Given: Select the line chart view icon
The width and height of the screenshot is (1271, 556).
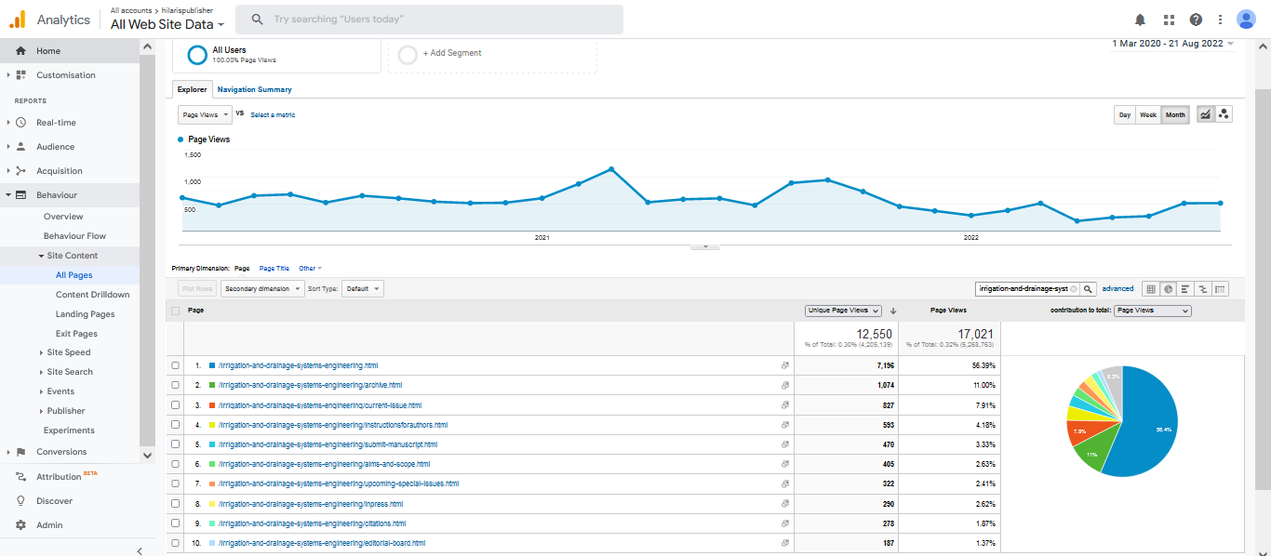Looking at the screenshot, I should (x=1206, y=114).
